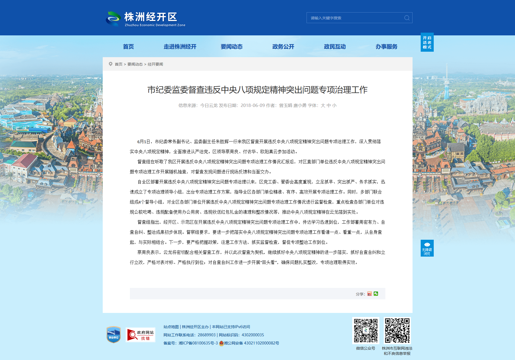The image size is (515, 360).
Task: Click the Zhuzhou Economic Zone logo
Action: tap(146, 19)
